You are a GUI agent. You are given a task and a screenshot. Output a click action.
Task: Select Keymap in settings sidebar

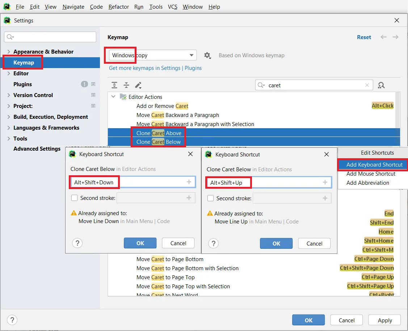[x=50, y=62]
